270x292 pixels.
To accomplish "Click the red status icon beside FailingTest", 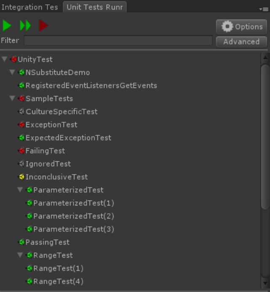I will (21, 151).
